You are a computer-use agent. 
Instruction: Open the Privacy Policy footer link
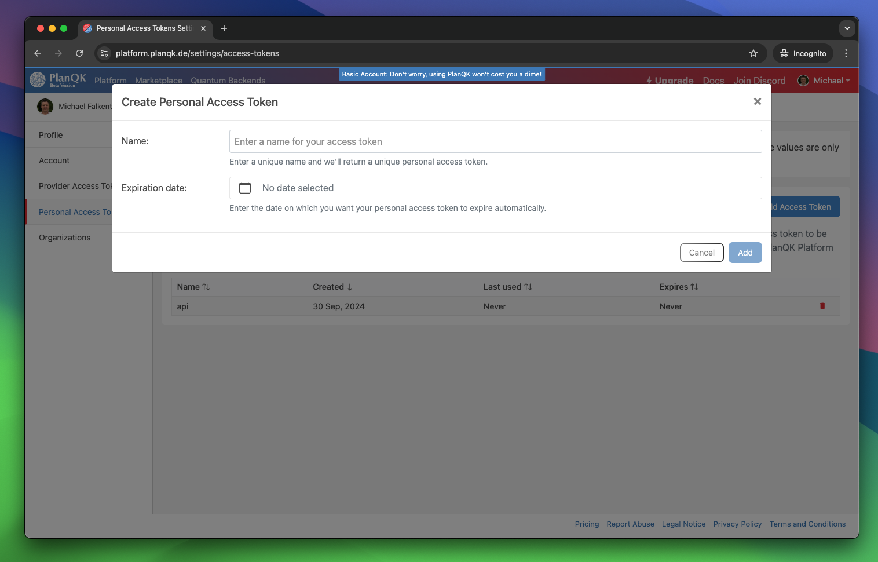(x=737, y=524)
